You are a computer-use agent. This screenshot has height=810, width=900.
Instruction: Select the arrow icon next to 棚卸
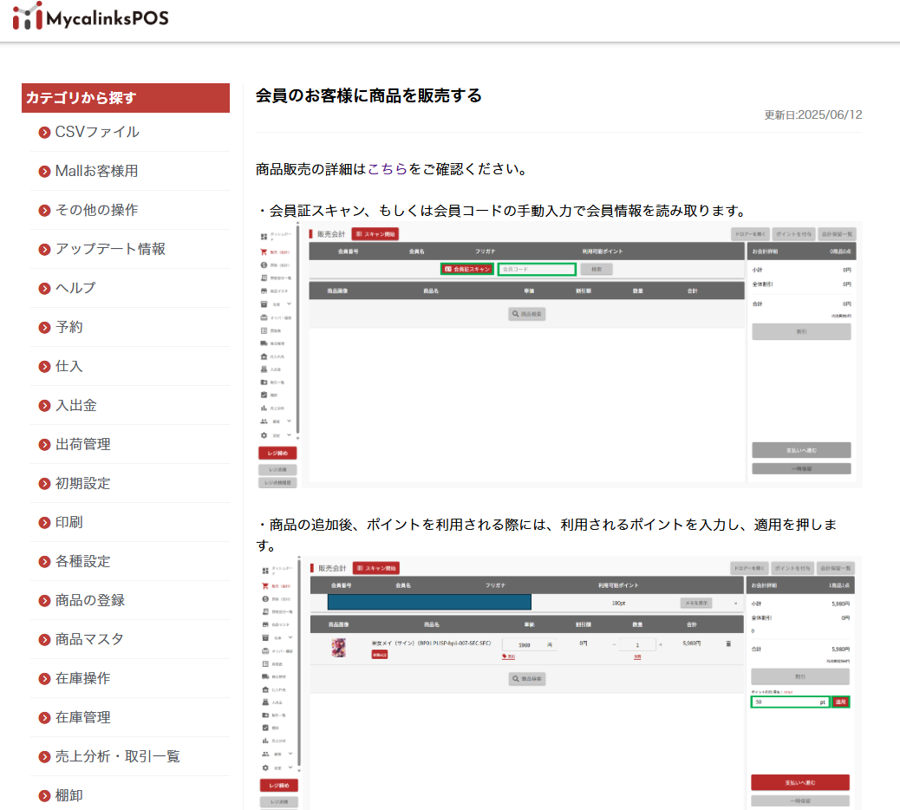(x=45, y=796)
